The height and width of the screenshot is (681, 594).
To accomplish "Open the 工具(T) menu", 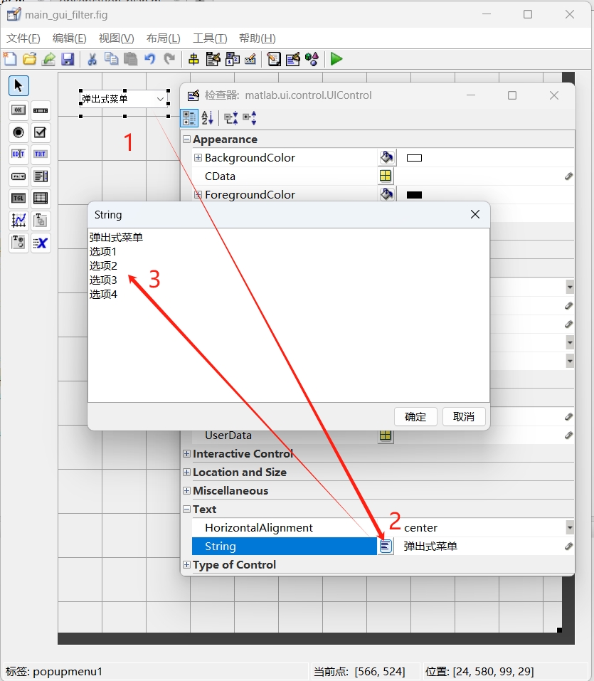I will (x=210, y=38).
